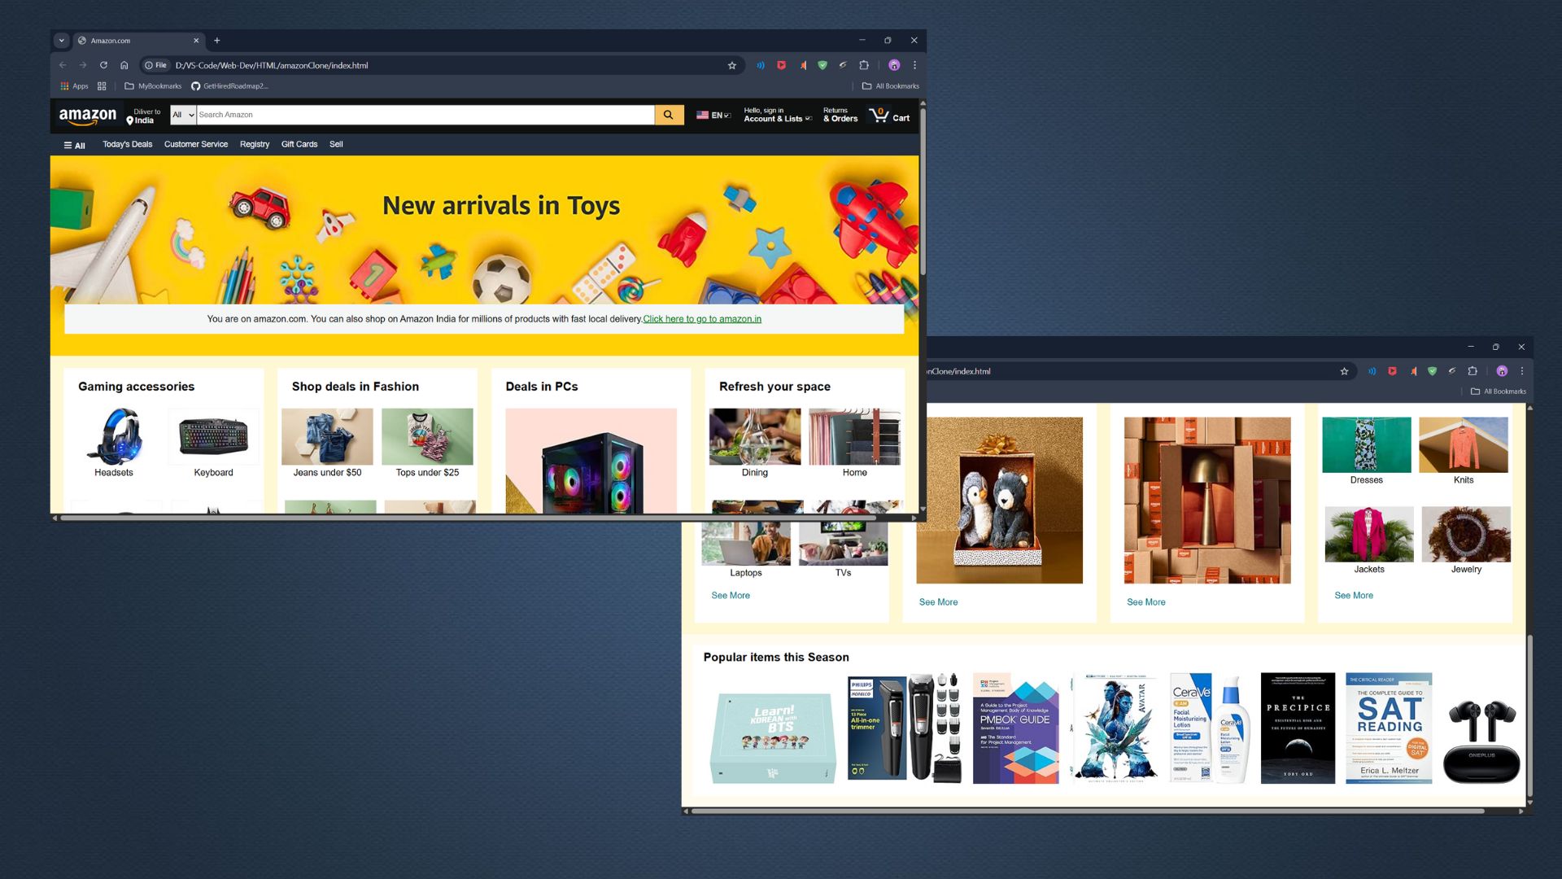This screenshot has height=879, width=1562.
Task: Open the Apps grid in bookmarks bar
Action: [74, 85]
